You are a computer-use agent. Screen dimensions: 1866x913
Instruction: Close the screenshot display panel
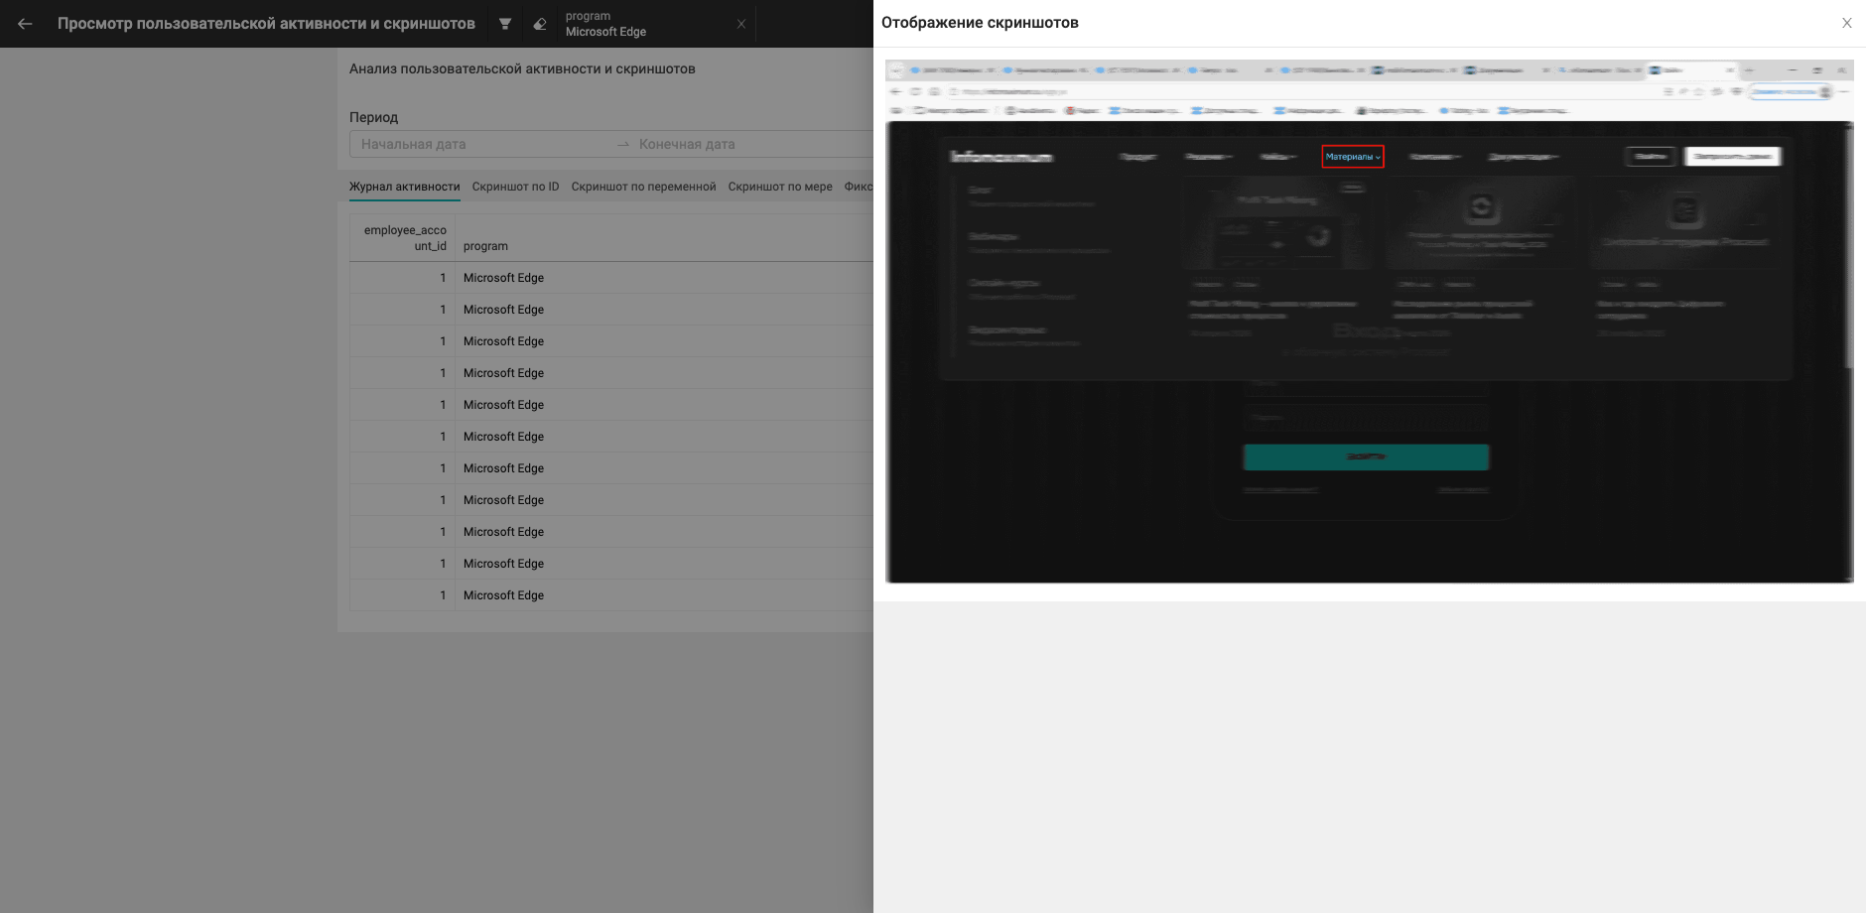[x=1847, y=23]
